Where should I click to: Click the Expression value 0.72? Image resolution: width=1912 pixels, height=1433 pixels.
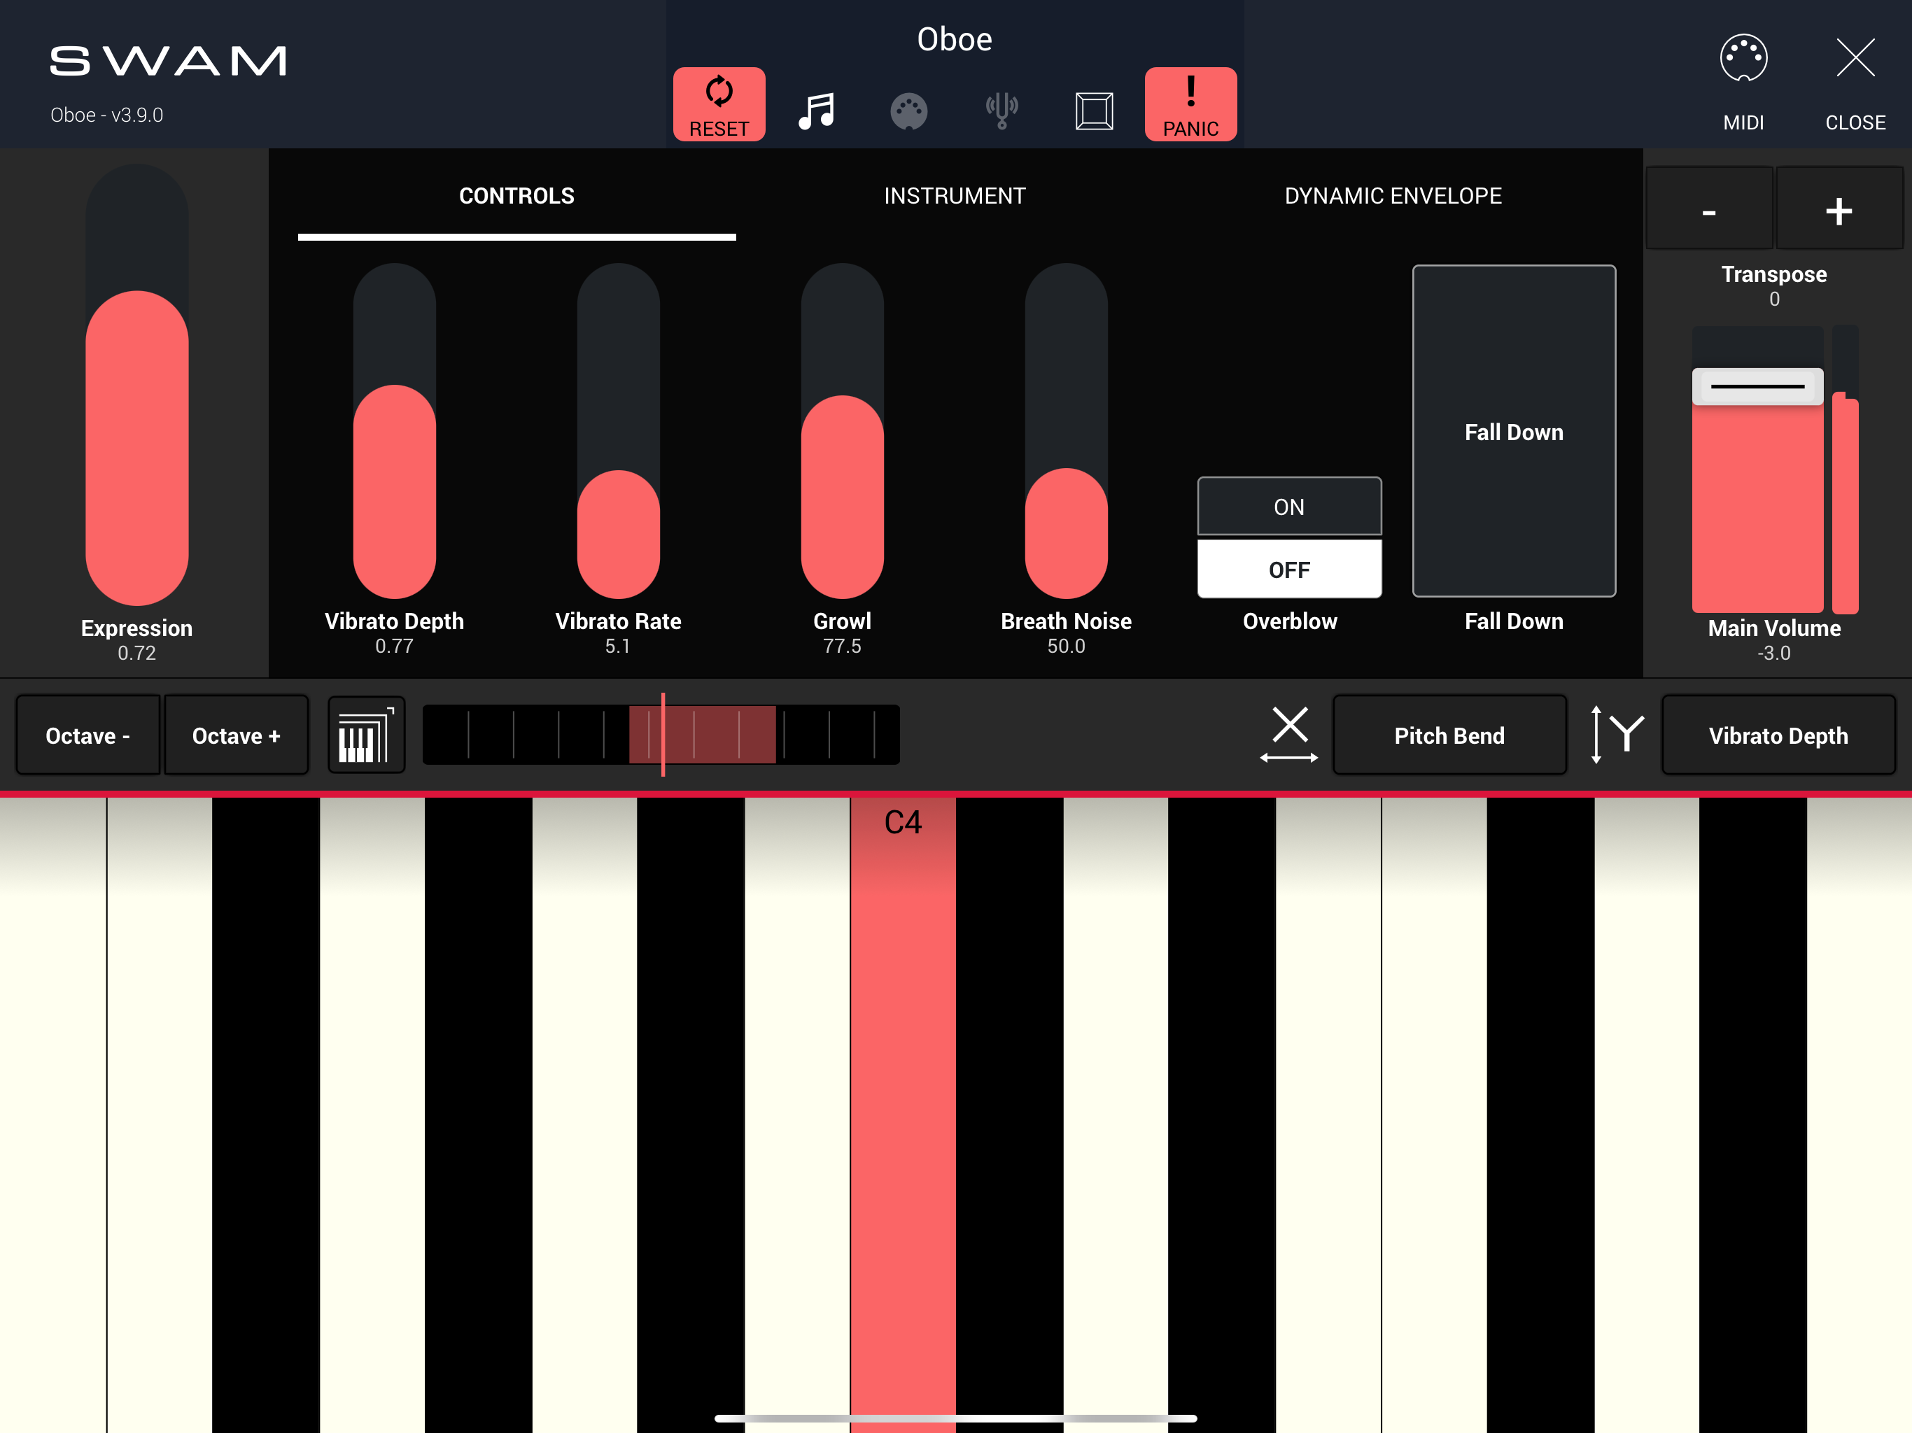point(136,654)
